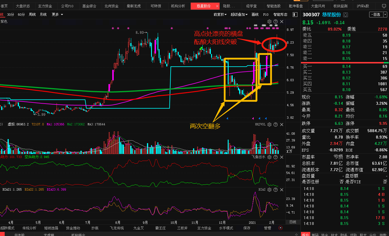Click 跌停 price 6.63 value
Screen dimensions: 389x236
click(x=339, y=123)
